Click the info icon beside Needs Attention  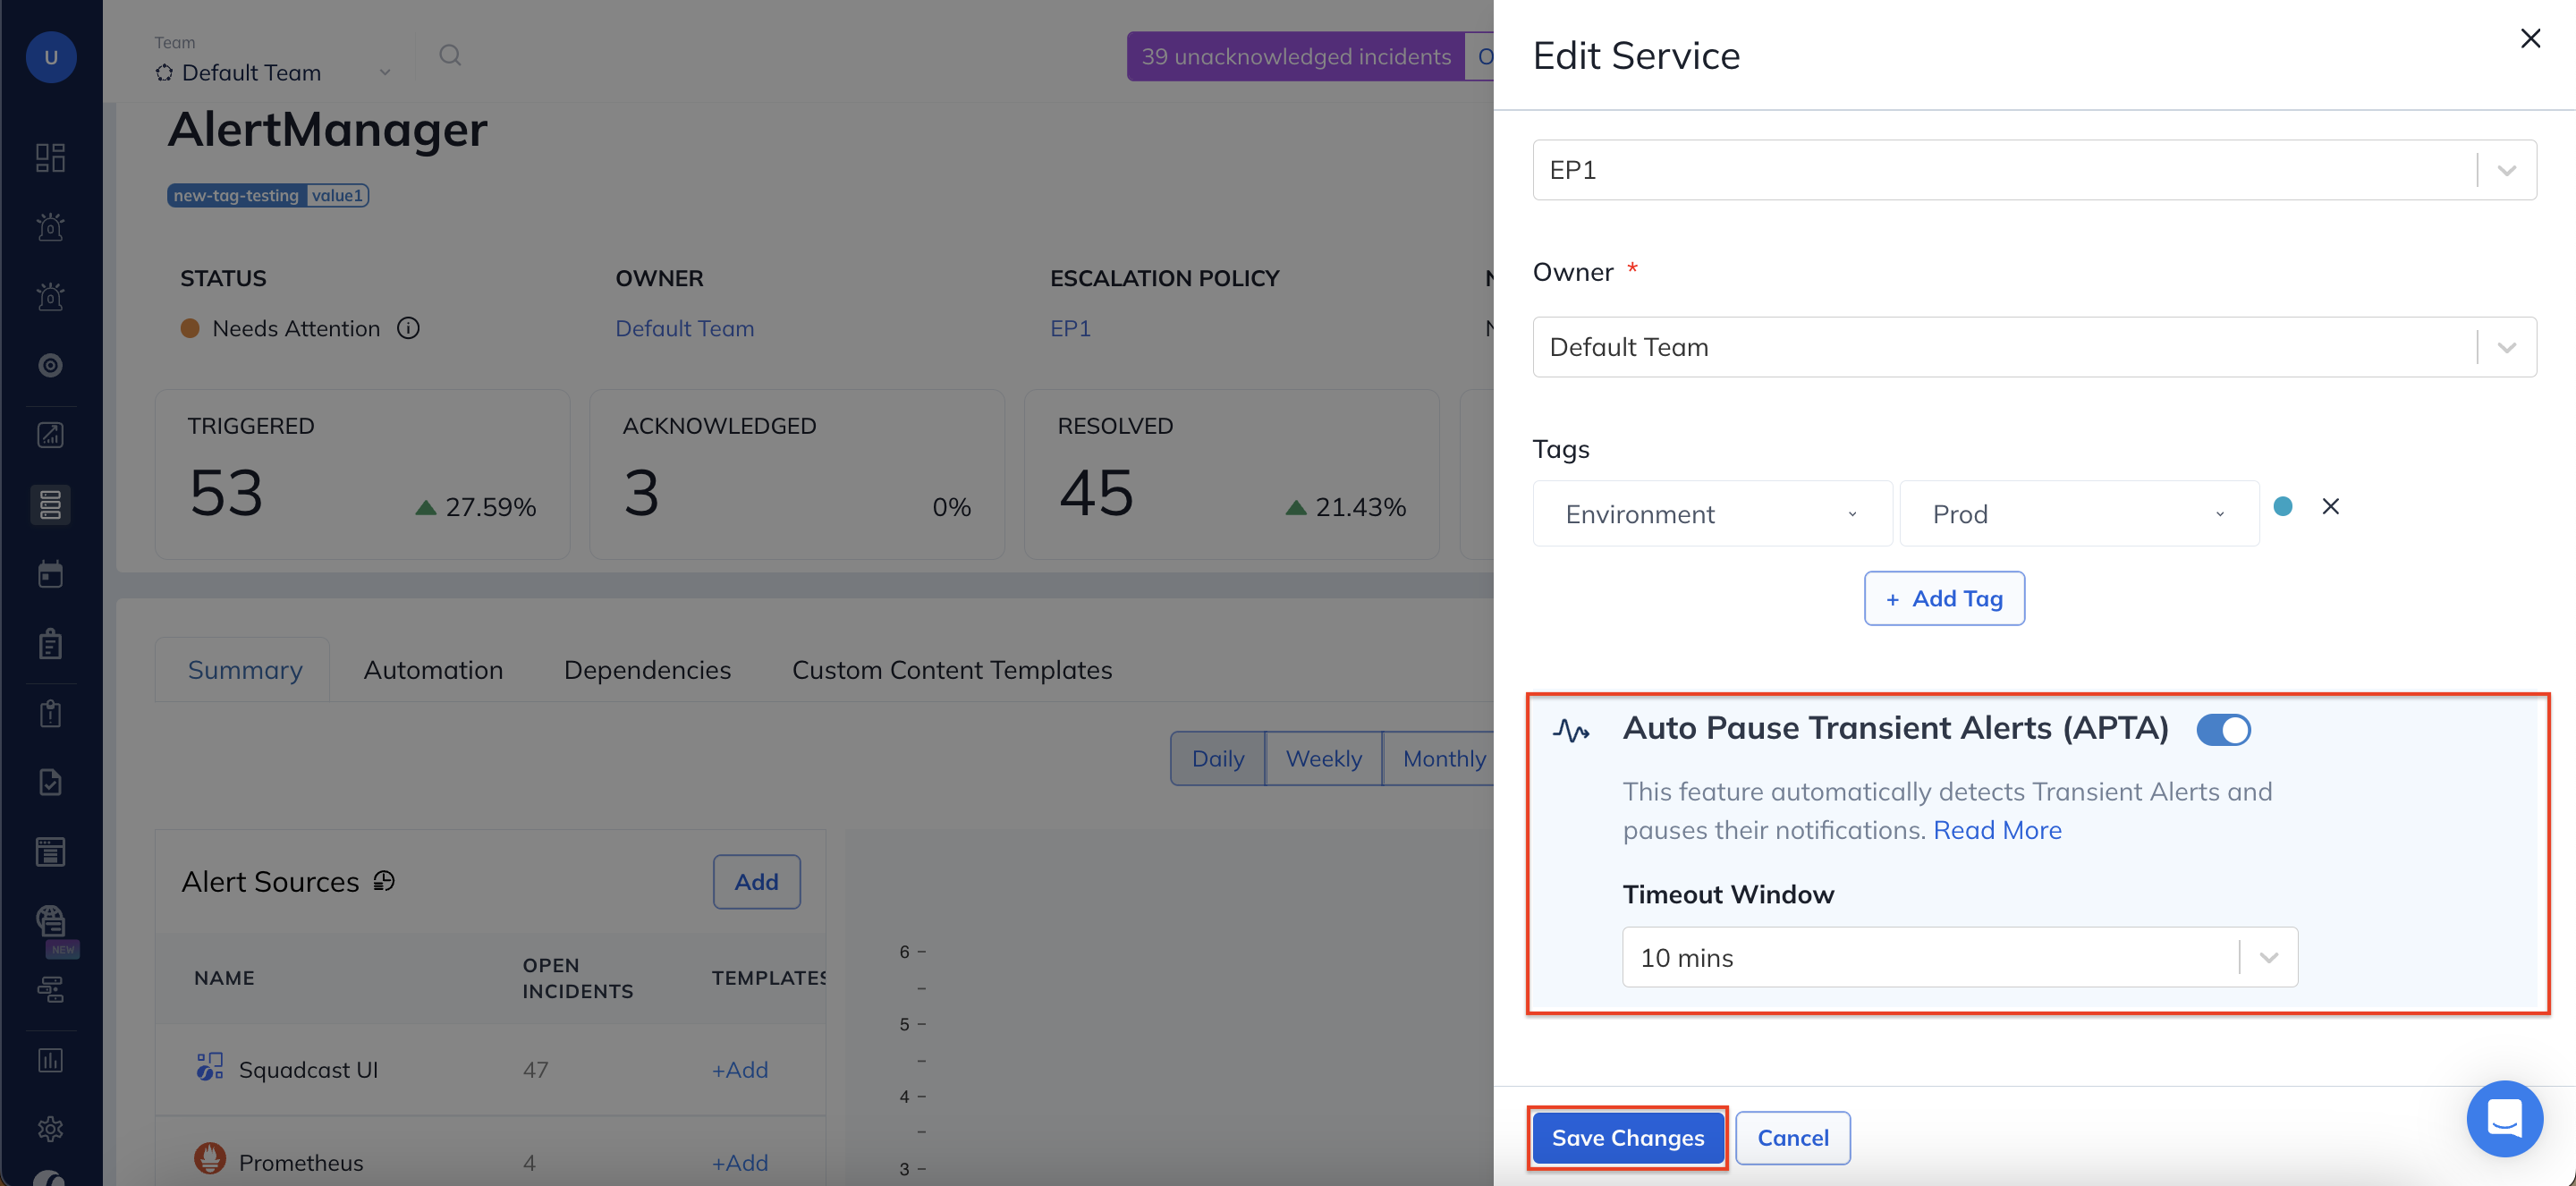coord(408,328)
